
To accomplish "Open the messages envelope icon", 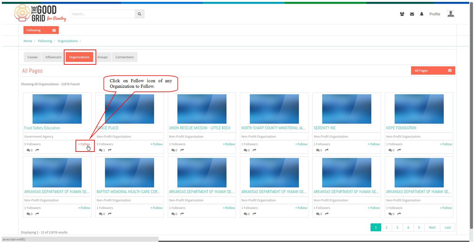I will tap(412, 14).
